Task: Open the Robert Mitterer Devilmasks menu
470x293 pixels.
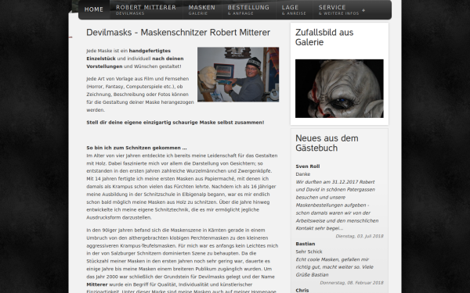Action: click(146, 9)
